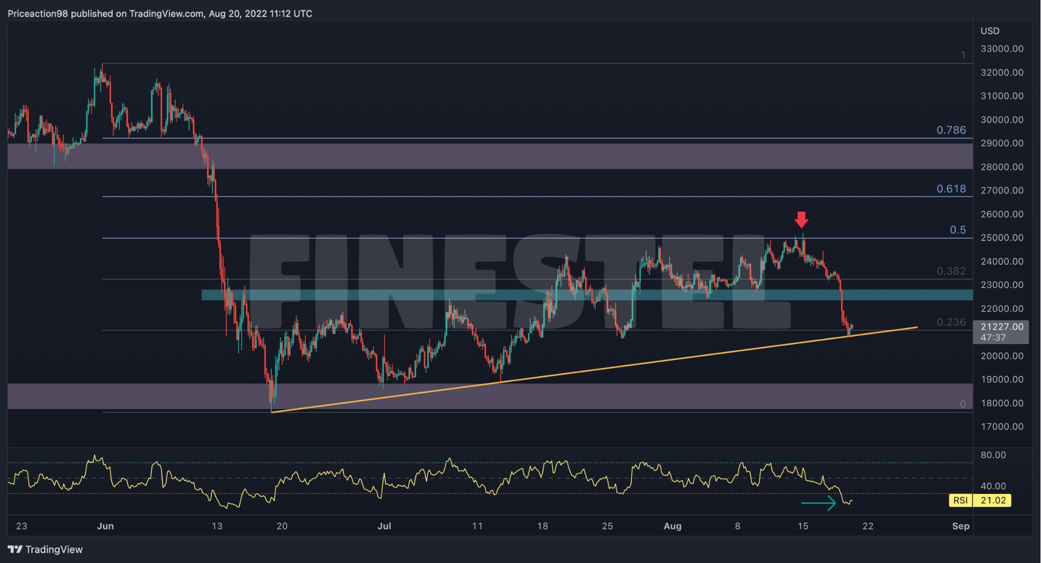Click the 0.382 Fibonacci level label
Image resolution: width=1041 pixels, height=563 pixels.
pos(951,271)
